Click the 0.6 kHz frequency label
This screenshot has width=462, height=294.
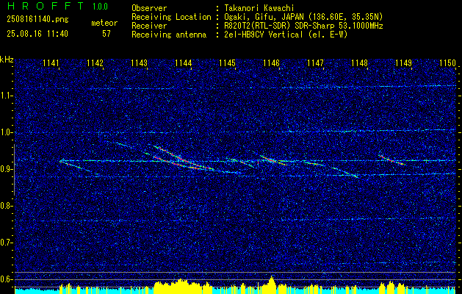click(x=4, y=279)
